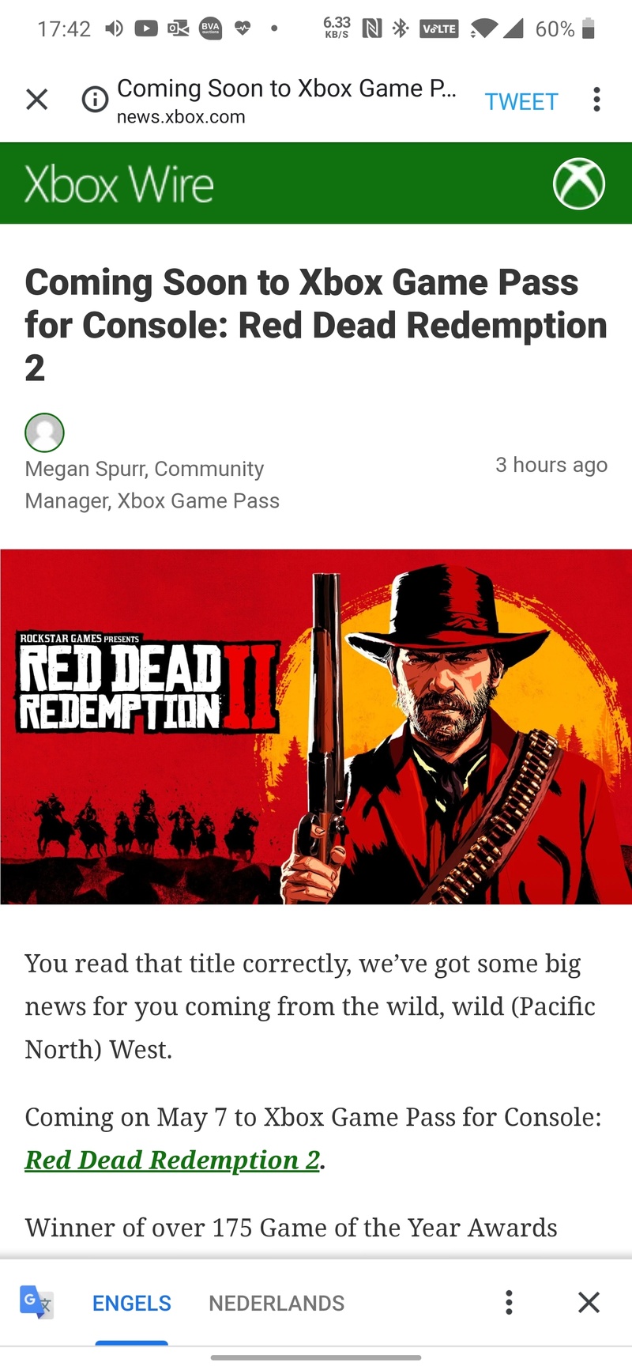Screen dimensions: 632x1370
Task: Tap the volume speaker status icon
Action: tap(115, 29)
